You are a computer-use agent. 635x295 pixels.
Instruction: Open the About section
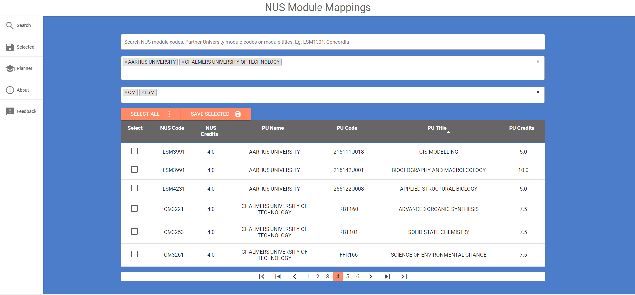(x=22, y=90)
